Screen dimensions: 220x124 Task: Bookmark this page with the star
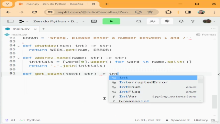[x=150, y=12]
